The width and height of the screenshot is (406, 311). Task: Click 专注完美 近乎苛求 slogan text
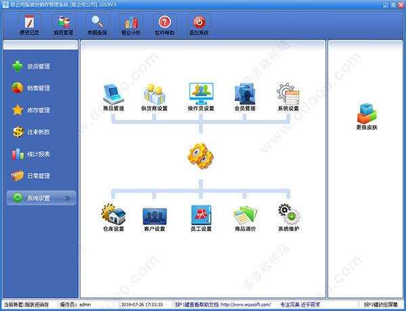(x=300, y=304)
